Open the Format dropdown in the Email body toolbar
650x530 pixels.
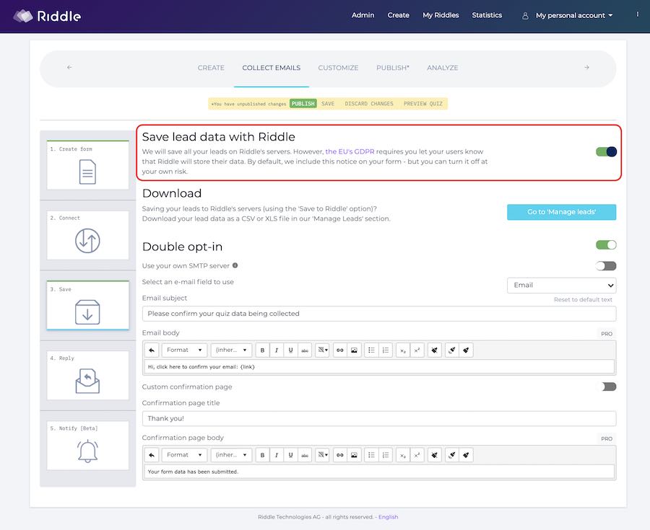[x=184, y=350]
